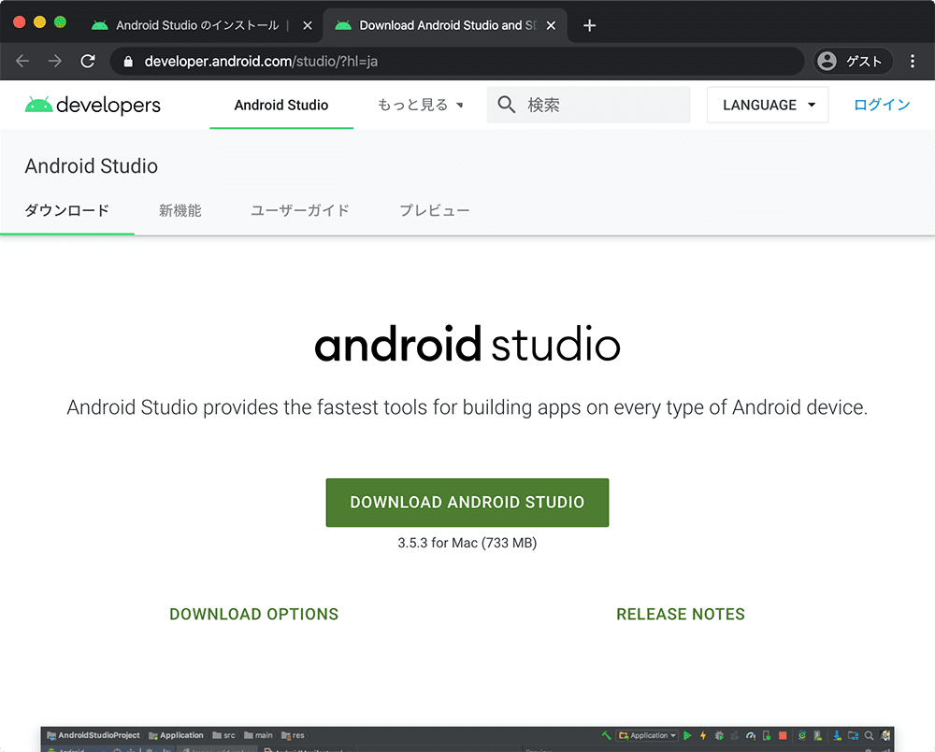Image resolution: width=935 pixels, height=752 pixels.
Task: Open the 新機能 tab
Action: click(180, 210)
